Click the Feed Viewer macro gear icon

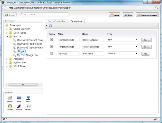tap(14, 44)
